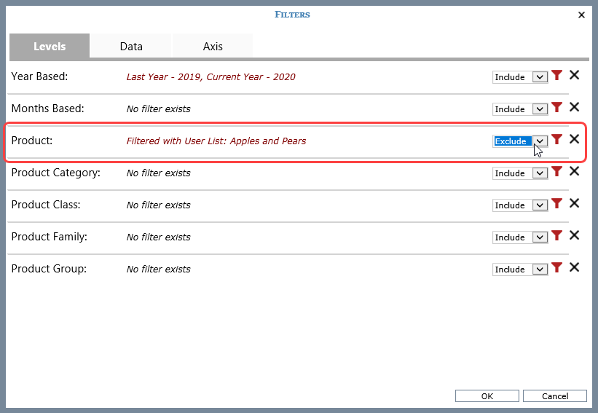The width and height of the screenshot is (598, 413).
Task: Remove the Year Based filter with X
Action: [x=574, y=76]
